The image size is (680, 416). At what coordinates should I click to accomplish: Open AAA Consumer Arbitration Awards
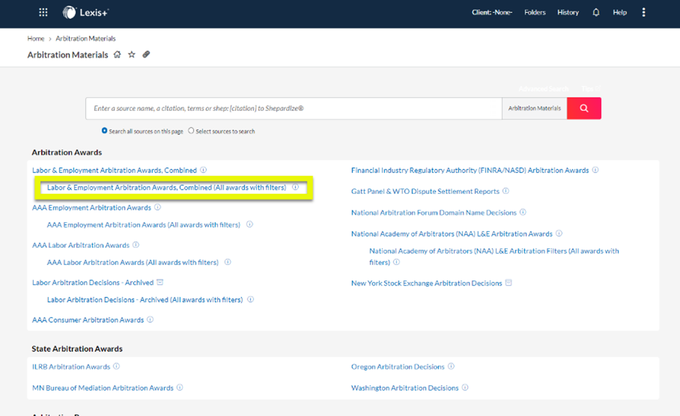pyautogui.click(x=88, y=320)
